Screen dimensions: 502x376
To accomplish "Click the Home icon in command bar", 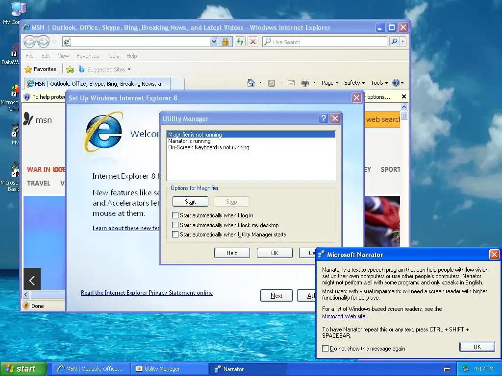I will click(x=251, y=83).
